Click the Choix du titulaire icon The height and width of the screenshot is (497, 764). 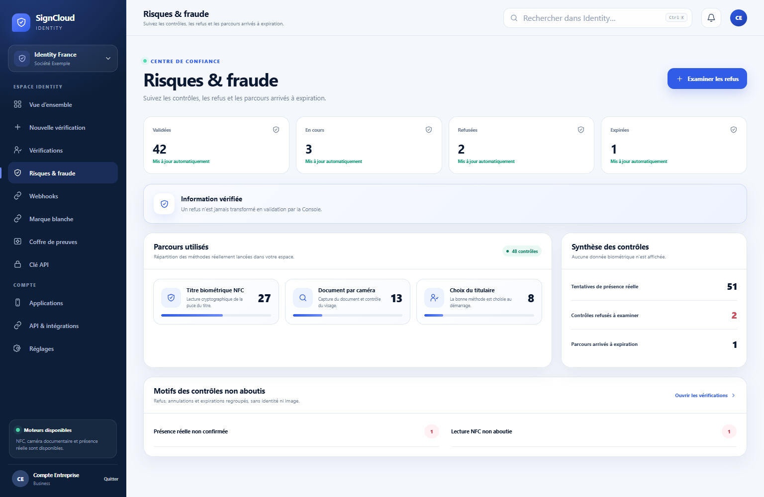pos(434,298)
